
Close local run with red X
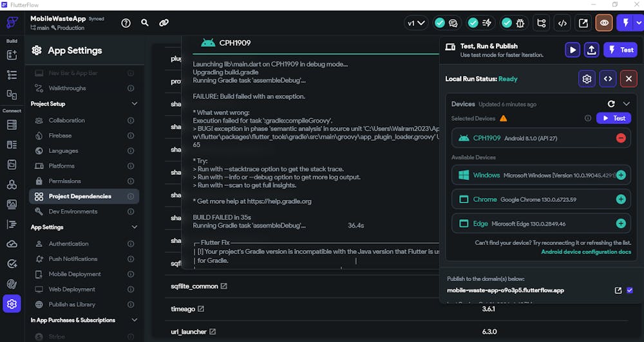click(629, 78)
